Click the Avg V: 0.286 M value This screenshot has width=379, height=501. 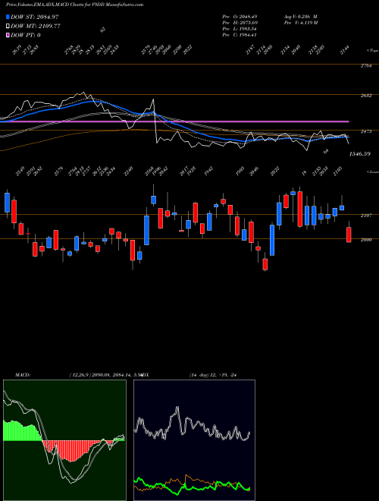coord(301,16)
